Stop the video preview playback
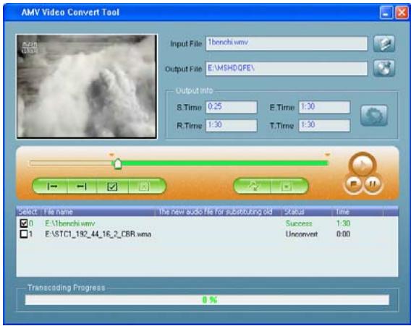This screenshot has height=326, width=411. 353,184
